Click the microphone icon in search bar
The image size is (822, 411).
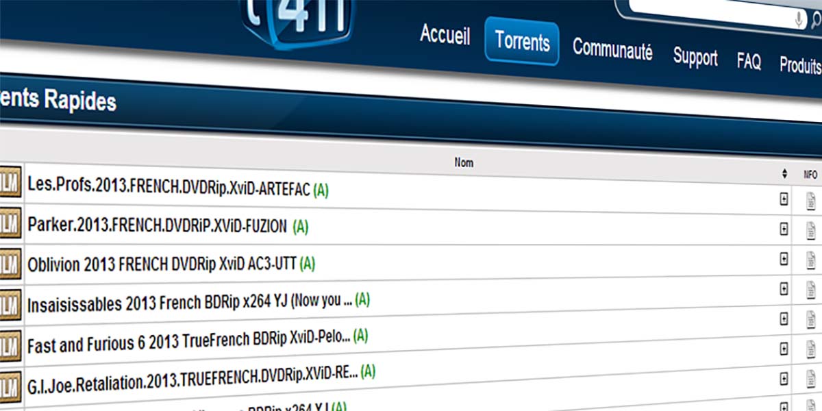pos(799,20)
